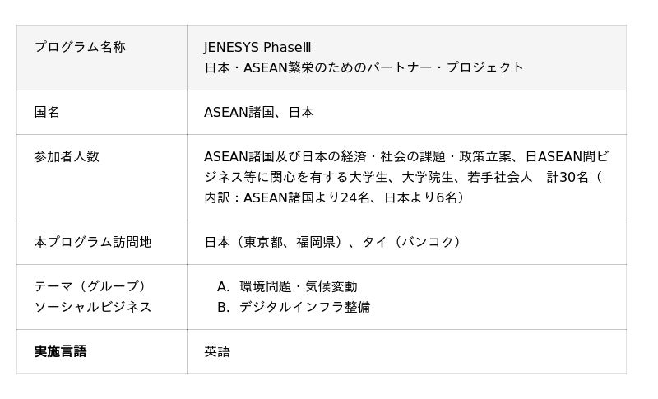Click the 英語 language value
The image size is (658, 399).
click(x=217, y=351)
